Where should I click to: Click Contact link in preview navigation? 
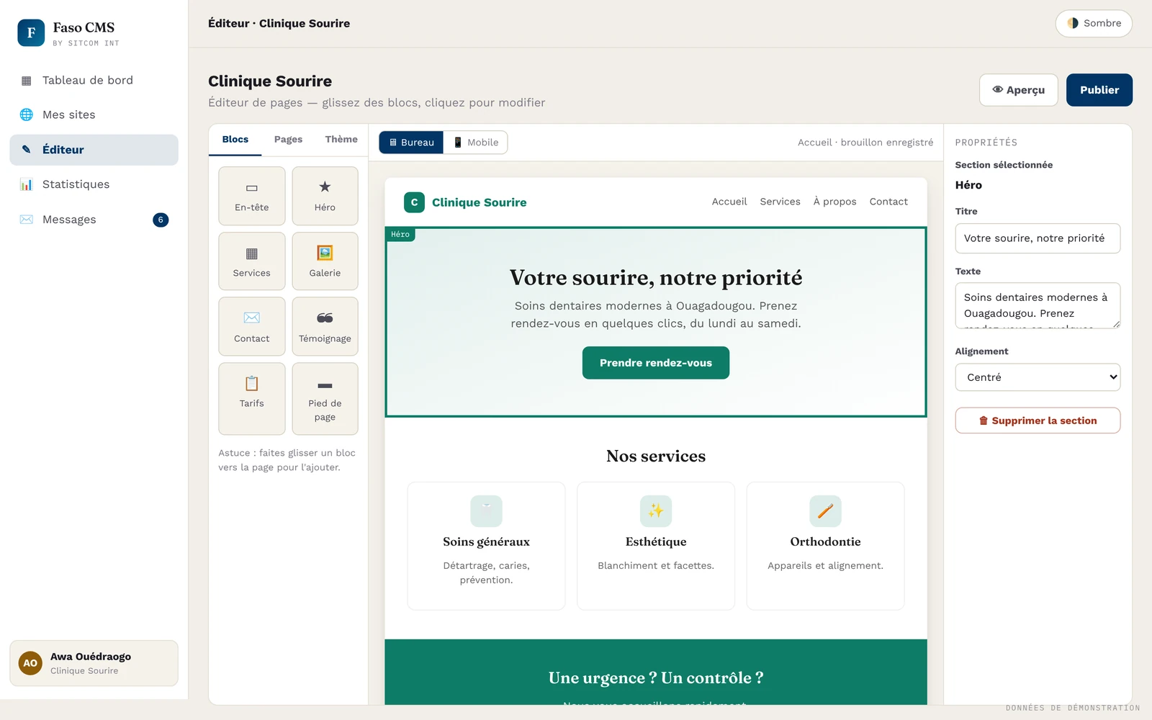888,202
